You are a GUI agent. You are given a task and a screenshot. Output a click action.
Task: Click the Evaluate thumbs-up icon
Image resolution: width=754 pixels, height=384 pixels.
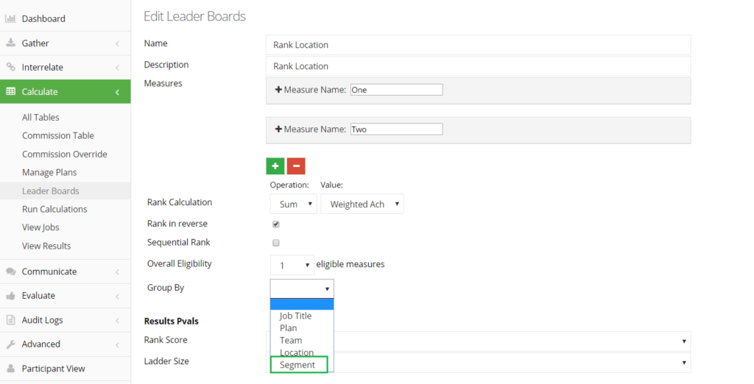pyautogui.click(x=10, y=296)
